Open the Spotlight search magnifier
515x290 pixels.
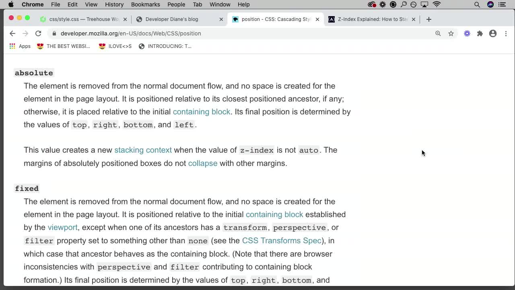point(477,4)
